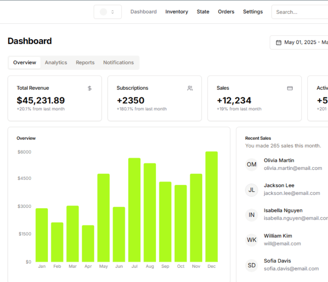The height and width of the screenshot is (282, 328).
Task: Click the Total Revenue card title
Action: pos(33,88)
